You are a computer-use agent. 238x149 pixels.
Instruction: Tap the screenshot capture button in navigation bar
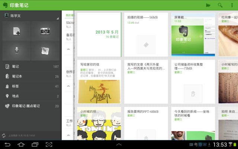49,145
